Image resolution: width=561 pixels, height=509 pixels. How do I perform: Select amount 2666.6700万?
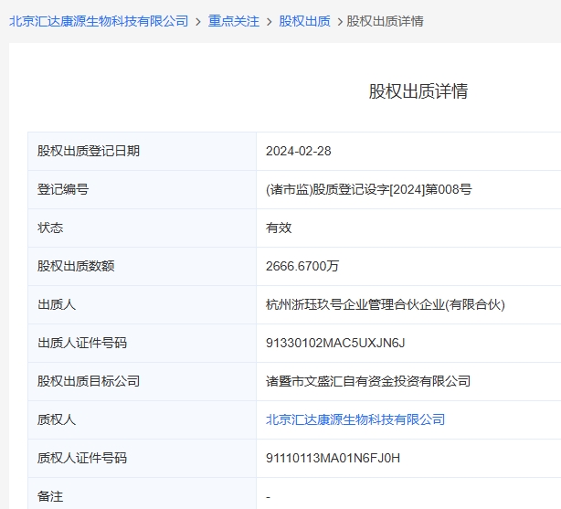point(302,266)
